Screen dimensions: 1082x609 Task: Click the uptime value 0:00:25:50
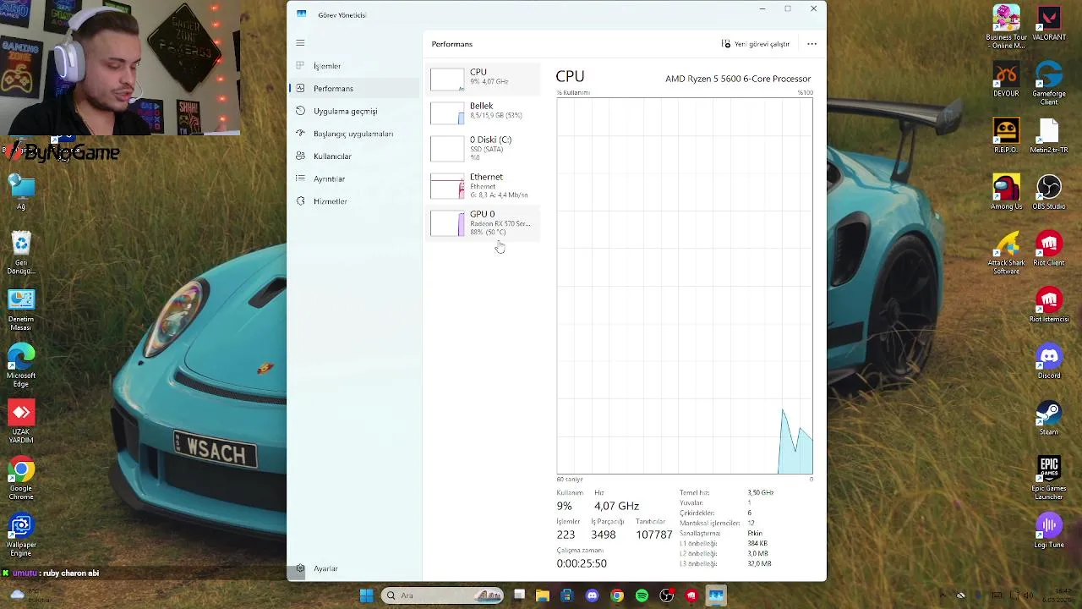[582, 563]
